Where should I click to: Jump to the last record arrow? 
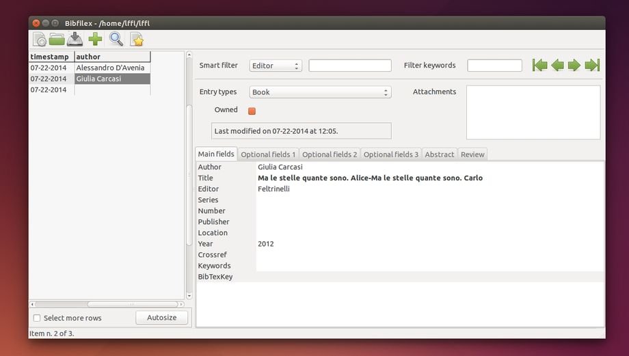tap(592, 66)
